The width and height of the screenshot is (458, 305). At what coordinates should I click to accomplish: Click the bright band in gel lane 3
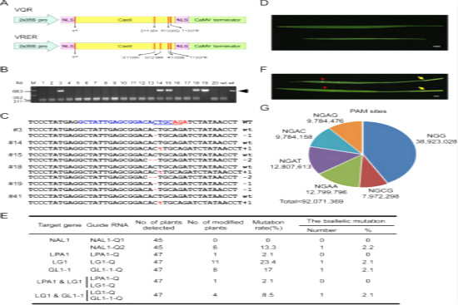(x=60, y=91)
